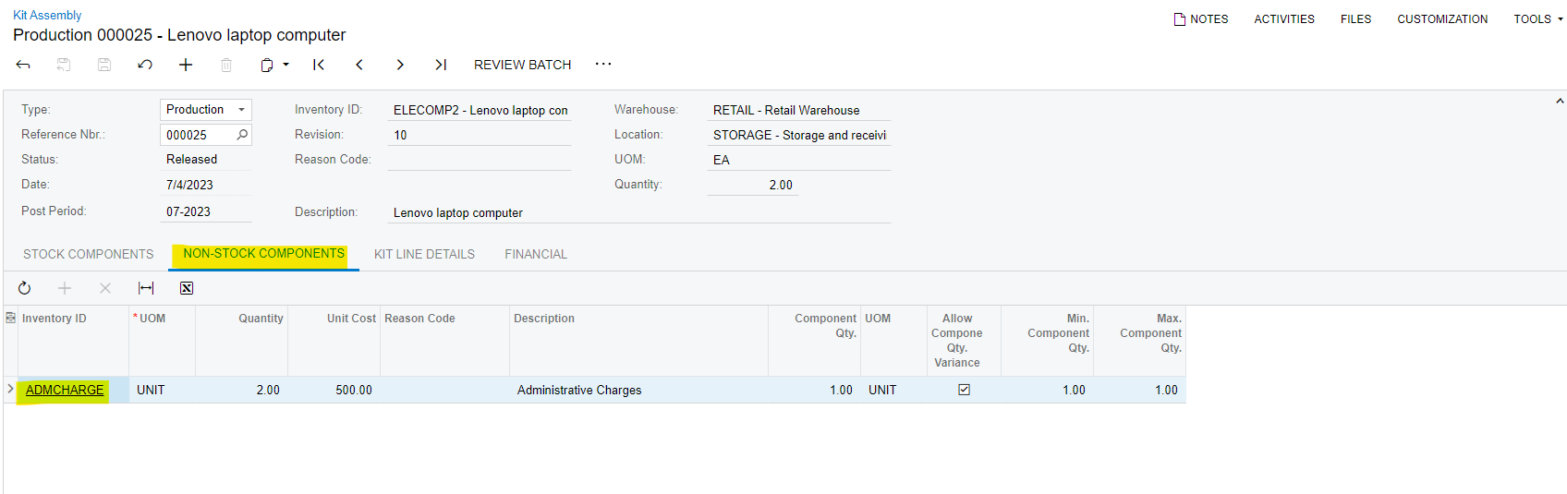The image size is (1567, 494).
Task: Toggle Allow Component Qty. Variance checkbox
Action: 964,390
